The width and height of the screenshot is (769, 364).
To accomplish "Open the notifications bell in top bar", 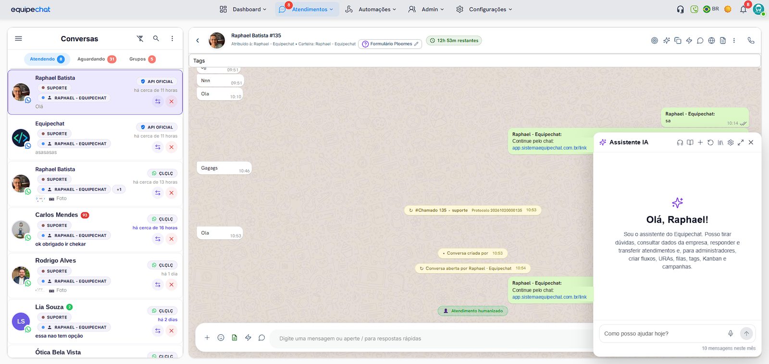I will point(744,9).
